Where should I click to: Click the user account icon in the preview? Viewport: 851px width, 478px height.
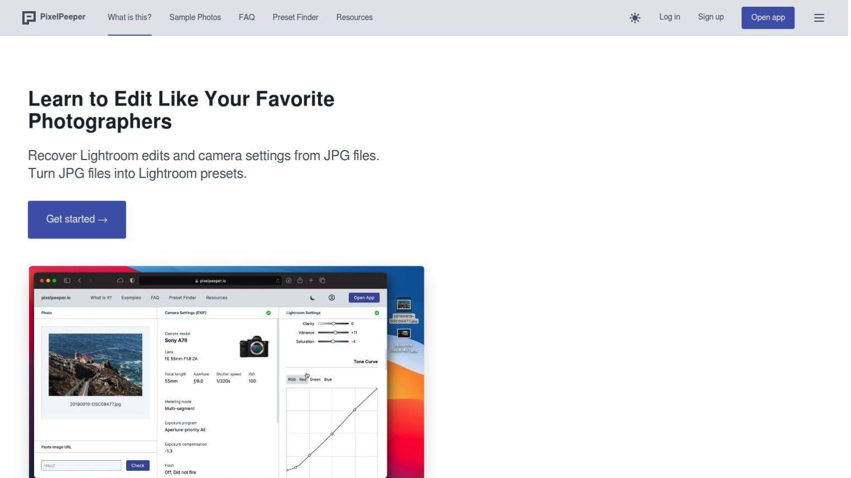coord(331,298)
